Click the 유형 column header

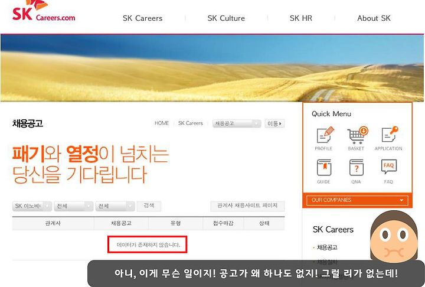coord(176,223)
